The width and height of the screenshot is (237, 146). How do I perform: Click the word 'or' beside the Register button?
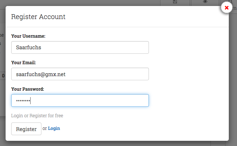click(x=44, y=128)
